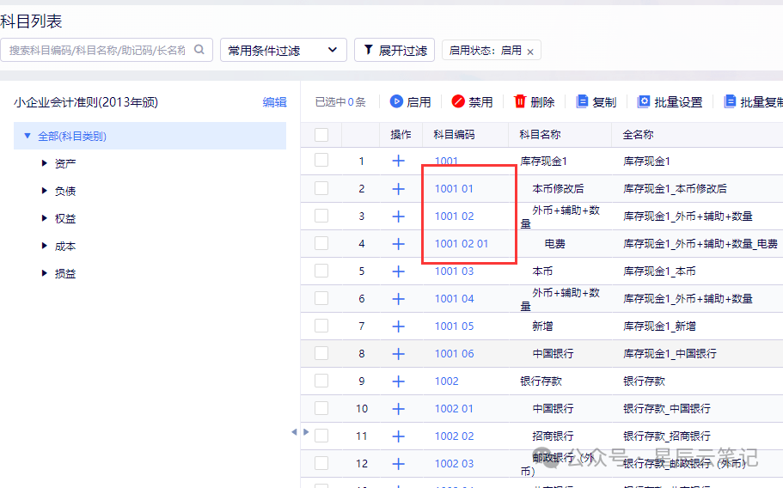Click the plus icon for row 1001 05
The width and height of the screenshot is (783, 488).
[x=398, y=326]
